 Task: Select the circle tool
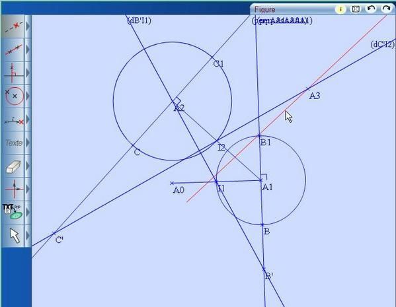pos(14,96)
